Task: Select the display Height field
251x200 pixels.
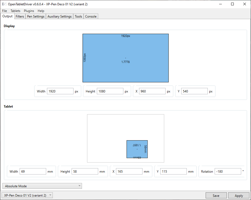Action: click(110, 91)
